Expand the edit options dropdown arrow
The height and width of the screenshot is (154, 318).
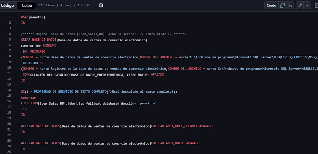308,5
